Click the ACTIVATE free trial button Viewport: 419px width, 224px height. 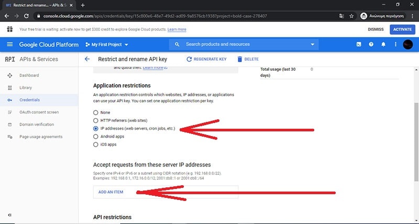pyautogui.click(x=402, y=29)
